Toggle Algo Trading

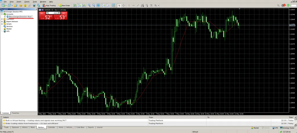pos(49,5)
